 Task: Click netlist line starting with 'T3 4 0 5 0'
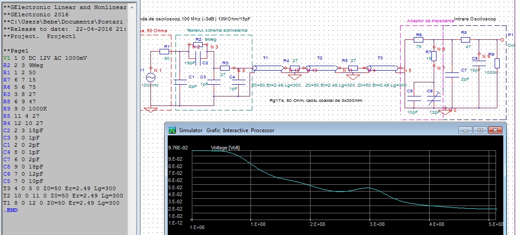60,188
